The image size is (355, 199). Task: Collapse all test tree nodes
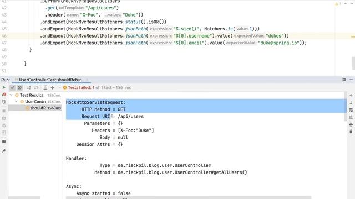[53, 87]
